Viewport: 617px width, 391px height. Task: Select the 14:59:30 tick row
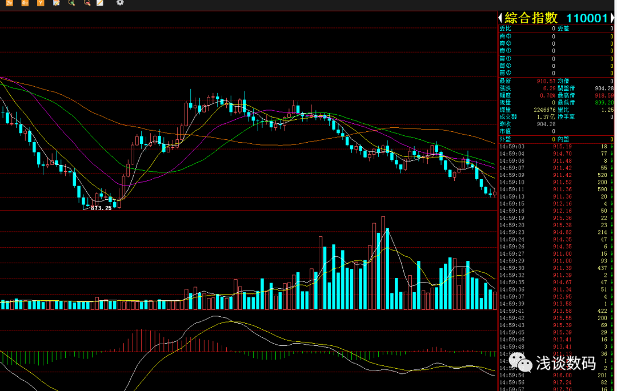pyautogui.click(x=556, y=268)
